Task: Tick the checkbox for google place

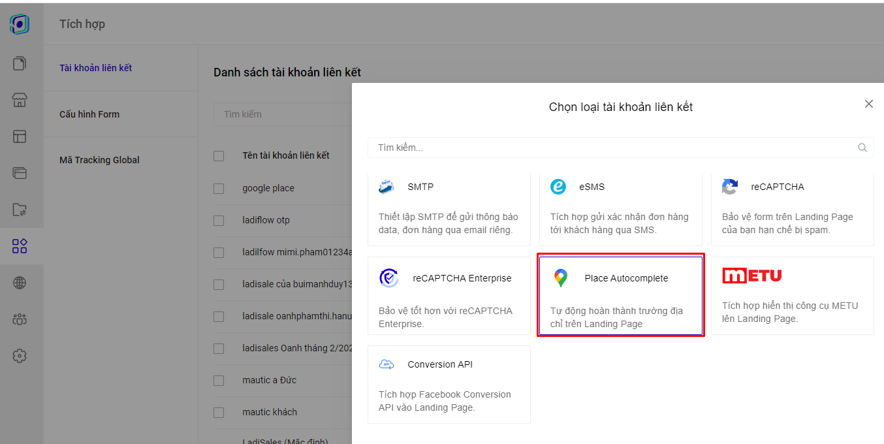Action: pyautogui.click(x=219, y=188)
